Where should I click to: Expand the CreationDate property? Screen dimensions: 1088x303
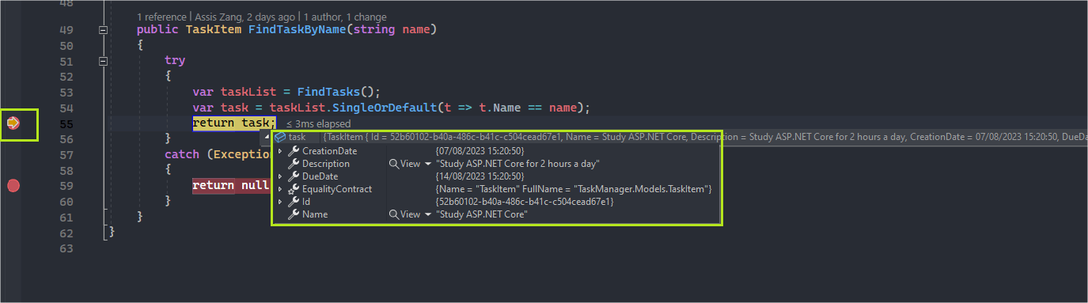pyautogui.click(x=279, y=151)
